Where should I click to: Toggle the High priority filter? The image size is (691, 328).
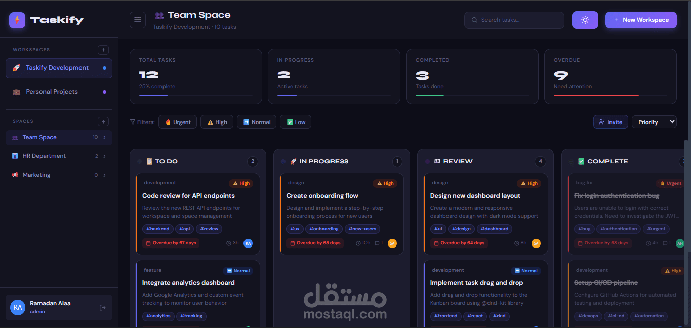[217, 122]
